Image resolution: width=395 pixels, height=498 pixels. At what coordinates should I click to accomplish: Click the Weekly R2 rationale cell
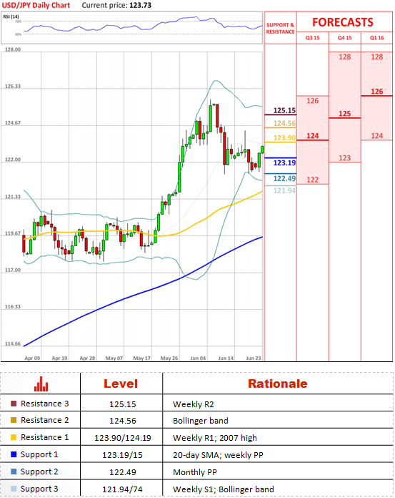[x=194, y=404]
